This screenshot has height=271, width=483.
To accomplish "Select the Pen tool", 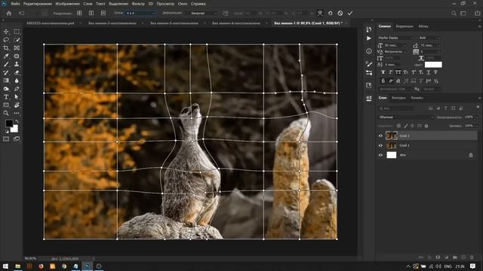I will click(x=17, y=89).
